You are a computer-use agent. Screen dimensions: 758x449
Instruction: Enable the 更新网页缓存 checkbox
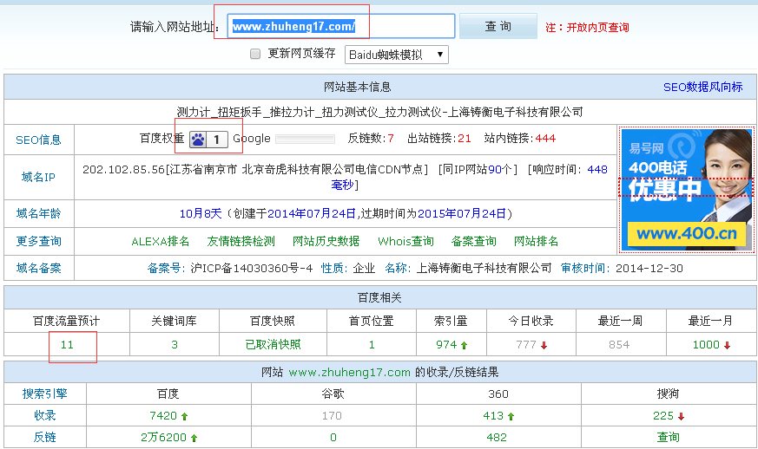coord(255,54)
